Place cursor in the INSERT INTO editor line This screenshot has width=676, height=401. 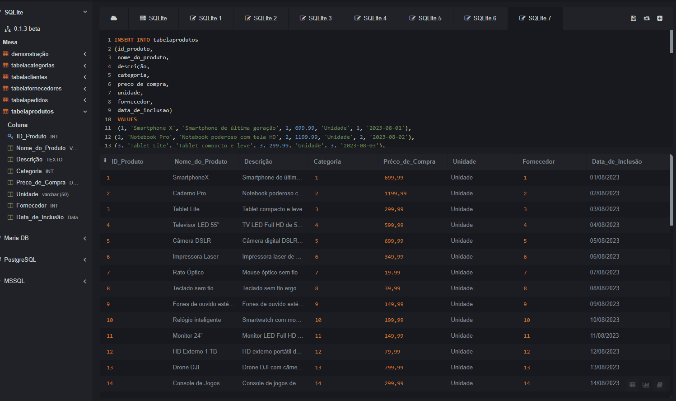coord(156,40)
